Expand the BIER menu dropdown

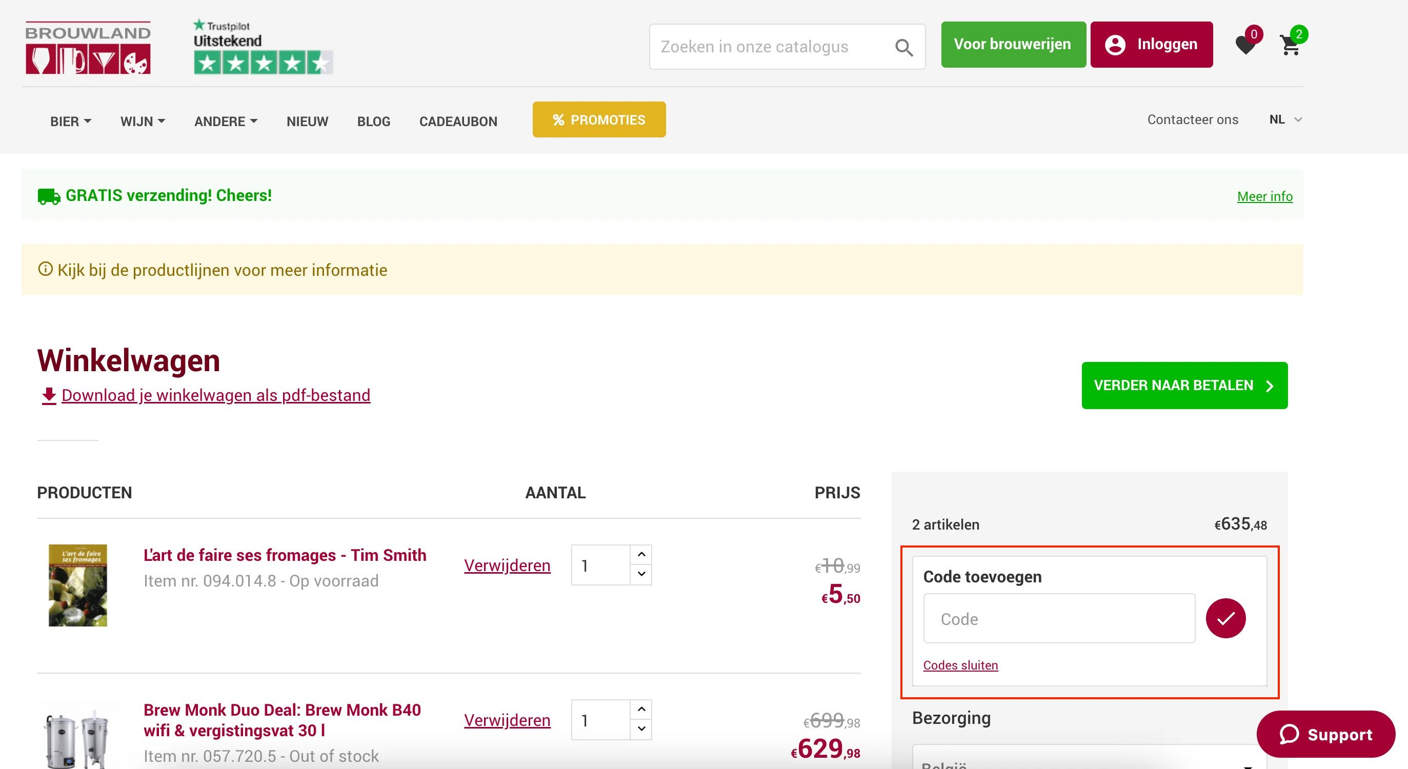(71, 122)
